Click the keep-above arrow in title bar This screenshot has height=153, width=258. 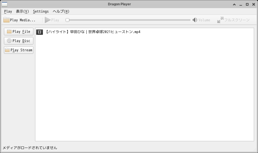[234, 4]
